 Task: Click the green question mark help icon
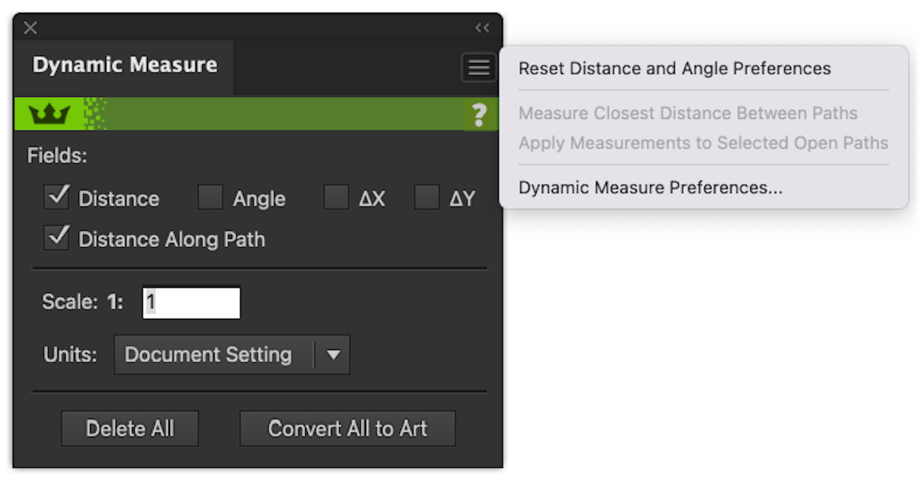pyautogui.click(x=480, y=114)
